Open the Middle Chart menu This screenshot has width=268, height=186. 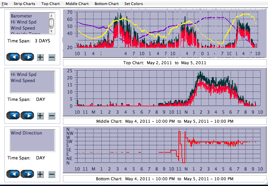click(x=77, y=4)
